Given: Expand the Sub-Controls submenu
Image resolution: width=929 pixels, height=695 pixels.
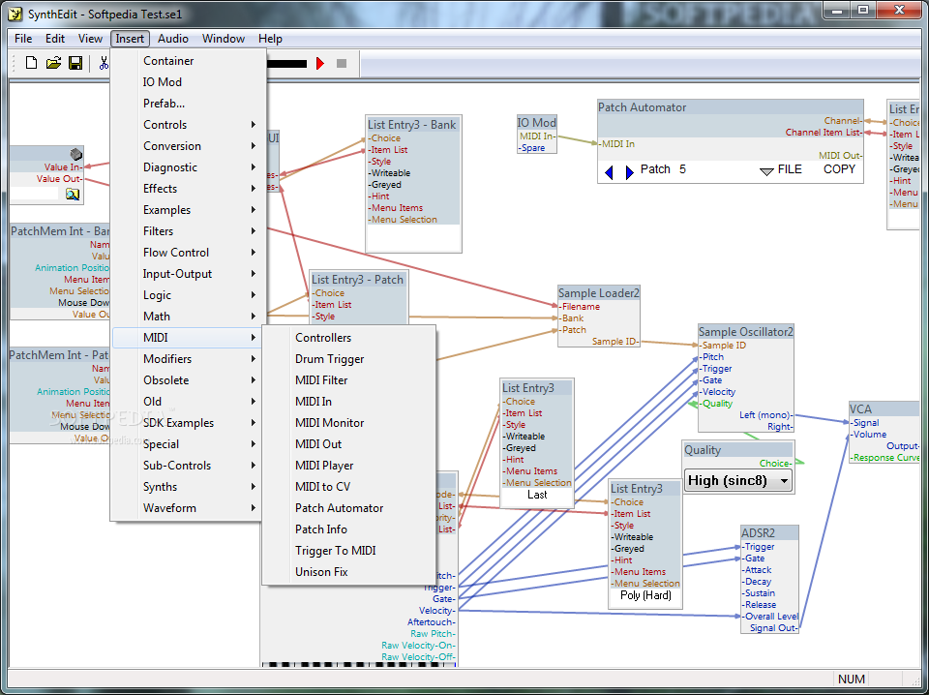Looking at the screenshot, I should (x=188, y=466).
